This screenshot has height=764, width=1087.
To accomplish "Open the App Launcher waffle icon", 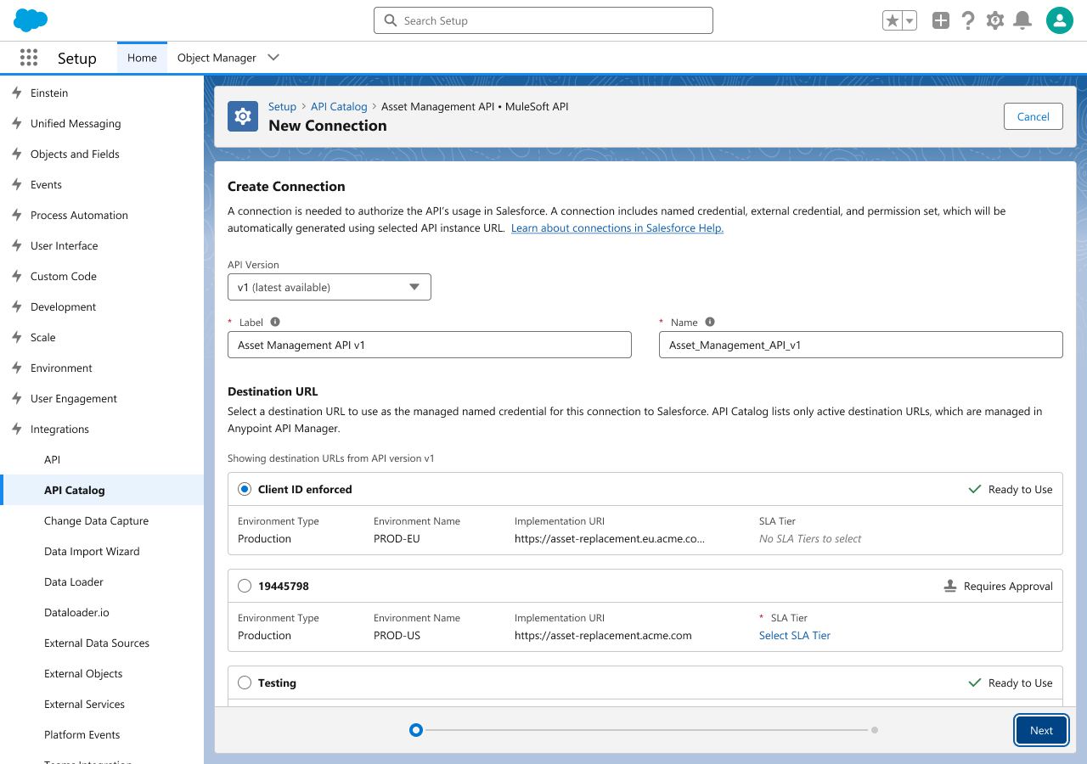I will pyautogui.click(x=28, y=57).
